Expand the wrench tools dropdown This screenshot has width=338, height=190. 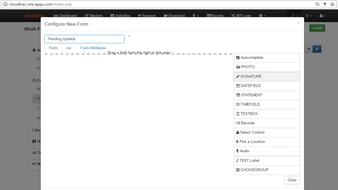(x=295, y=16)
